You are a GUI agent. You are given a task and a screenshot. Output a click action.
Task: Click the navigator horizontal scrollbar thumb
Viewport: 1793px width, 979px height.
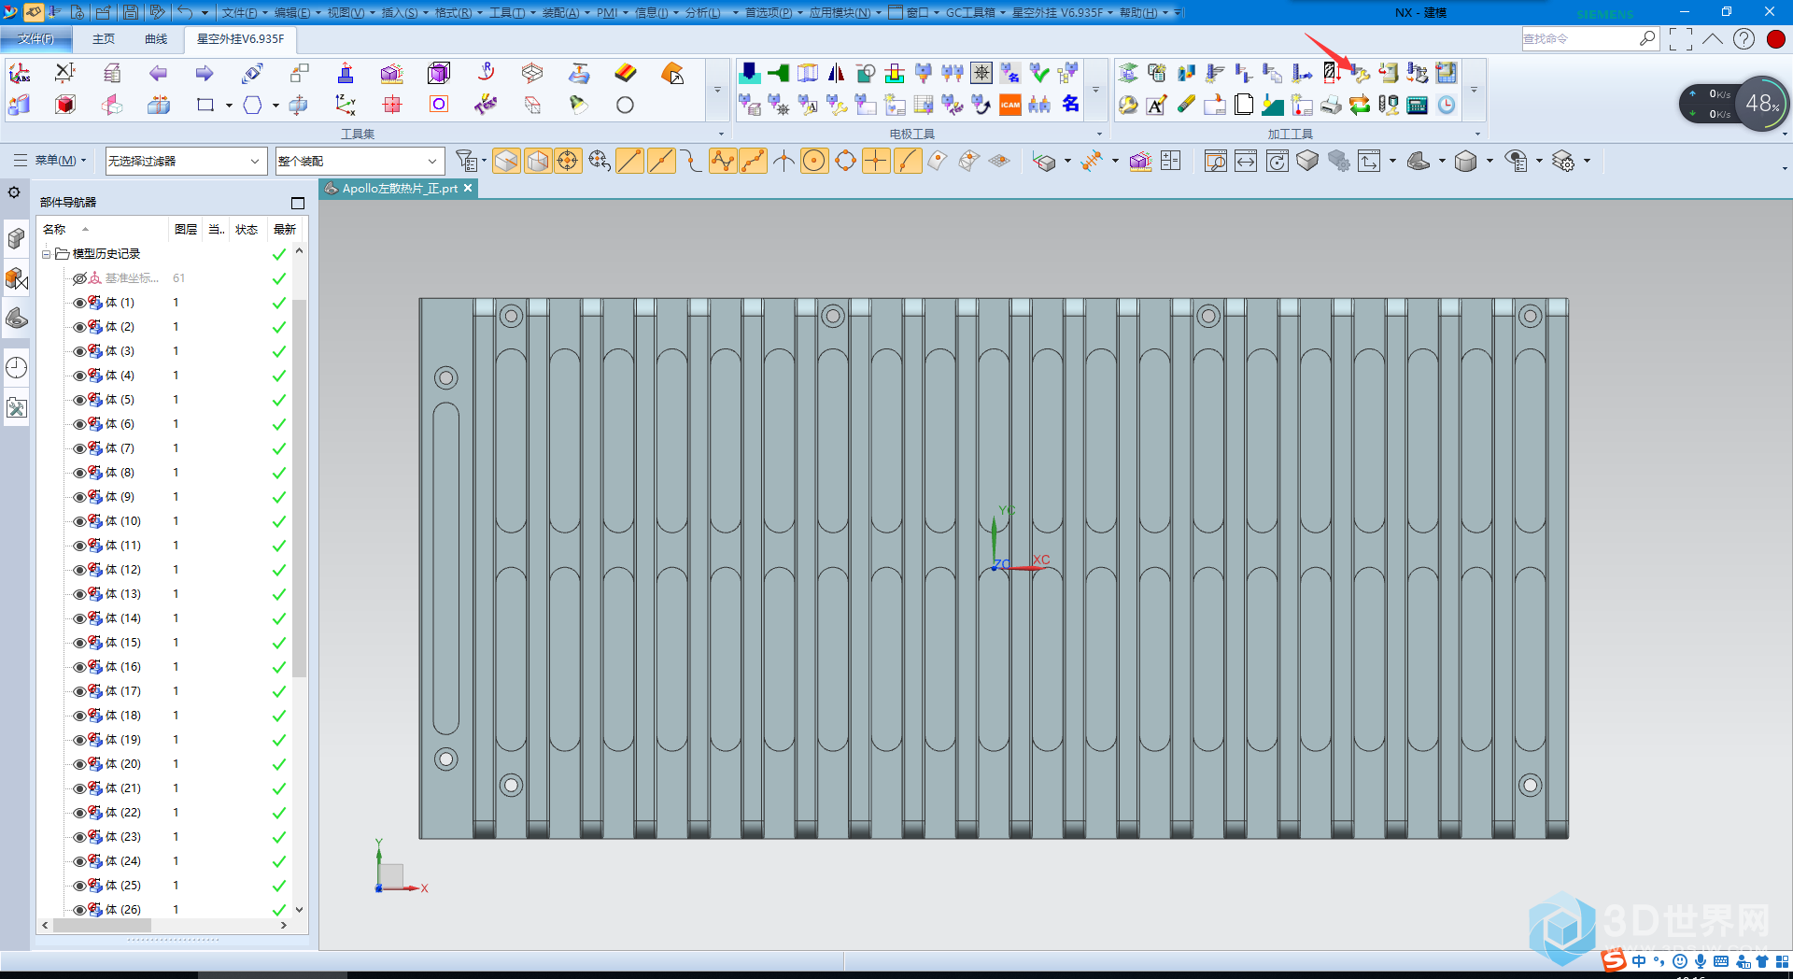pos(102,925)
